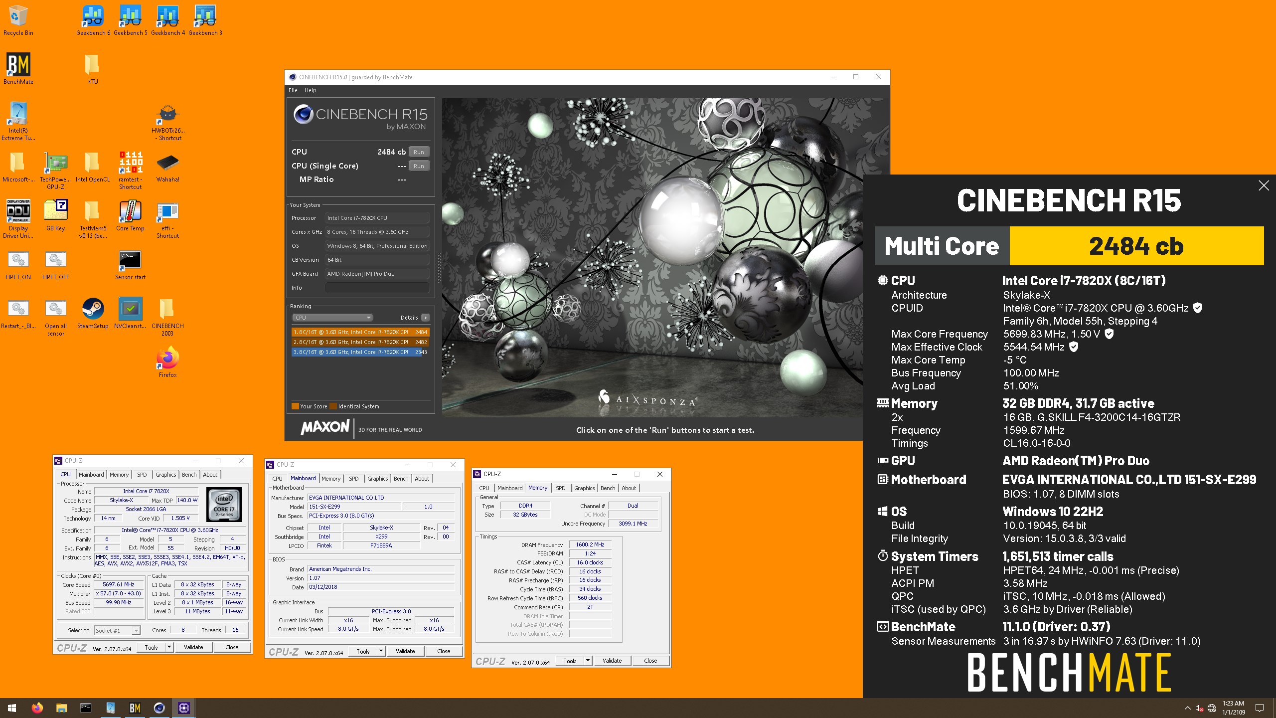
Task: Switch to Bench tab in first CPU-Z window
Action: click(189, 475)
